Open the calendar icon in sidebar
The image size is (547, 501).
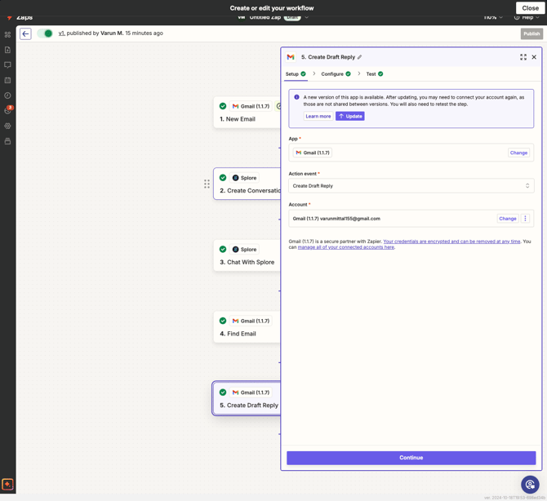point(7,80)
